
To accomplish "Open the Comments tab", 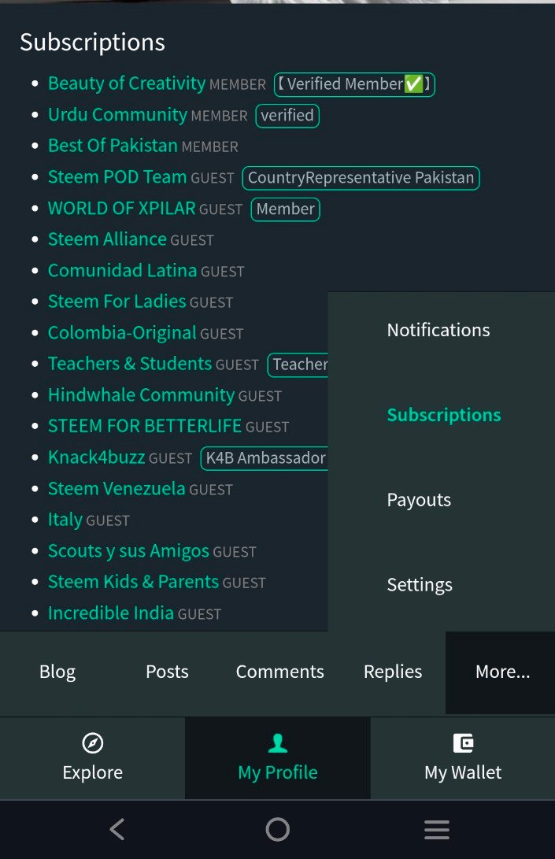I will tap(280, 672).
